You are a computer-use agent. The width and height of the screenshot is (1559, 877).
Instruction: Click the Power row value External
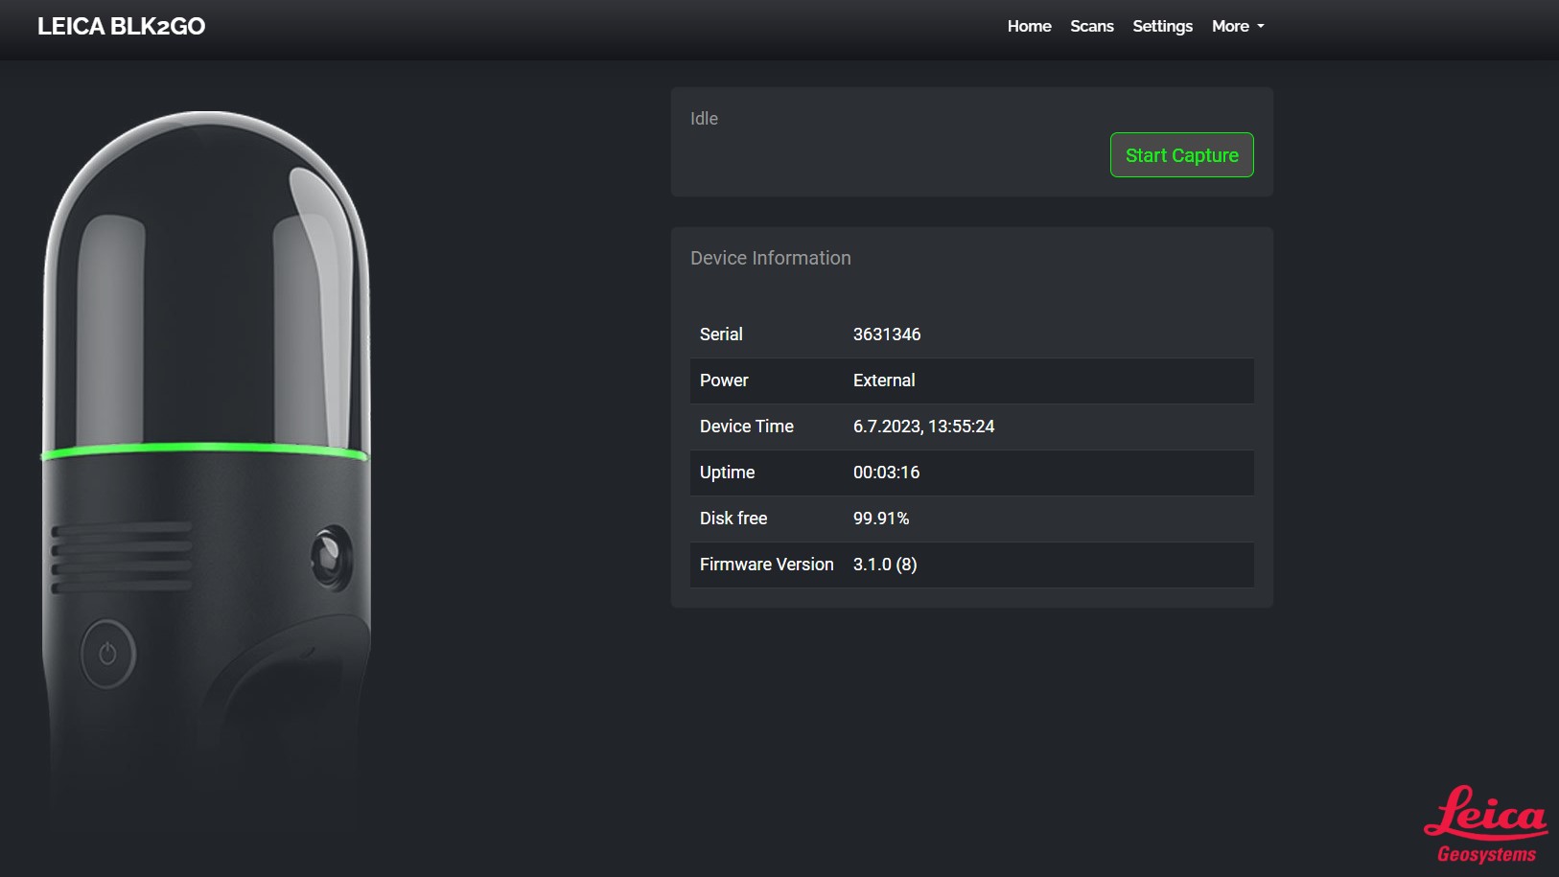[883, 381]
